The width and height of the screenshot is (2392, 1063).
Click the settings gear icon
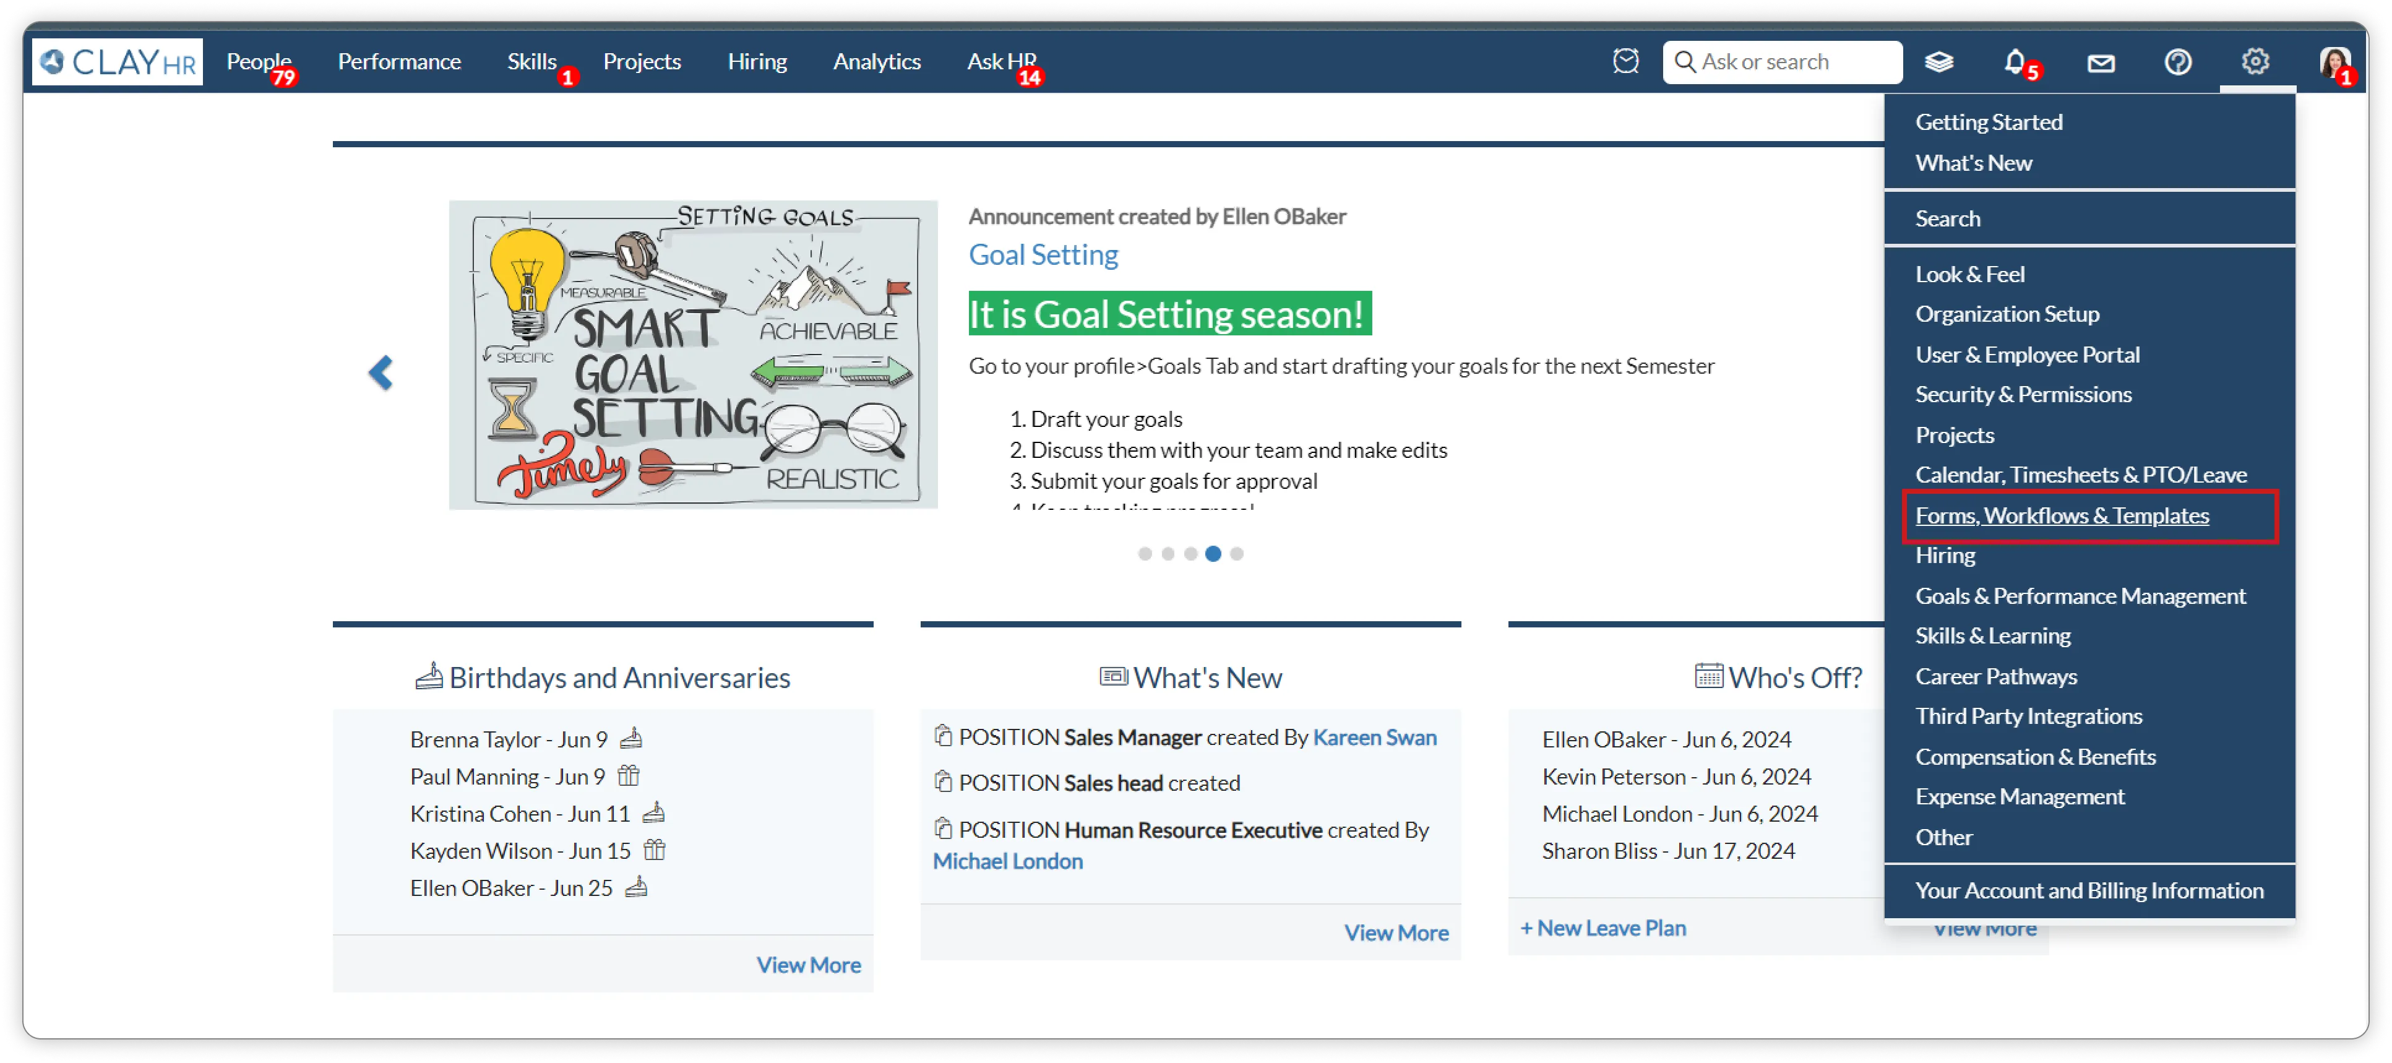2255,61
